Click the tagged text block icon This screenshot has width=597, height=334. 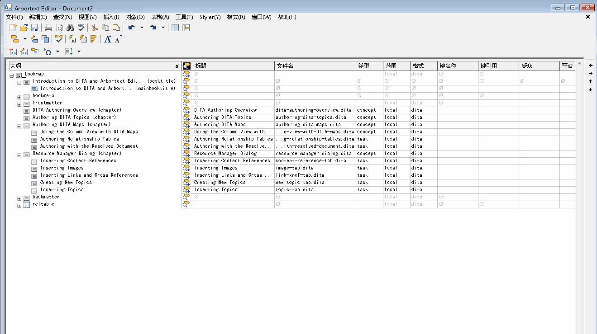[34, 52]
